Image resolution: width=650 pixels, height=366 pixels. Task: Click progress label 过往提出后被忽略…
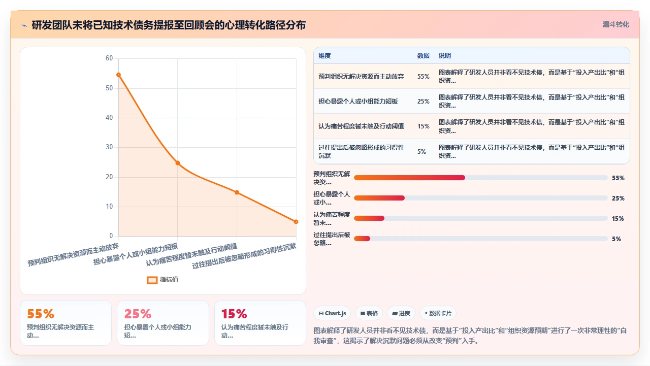[x=332, y=239]
